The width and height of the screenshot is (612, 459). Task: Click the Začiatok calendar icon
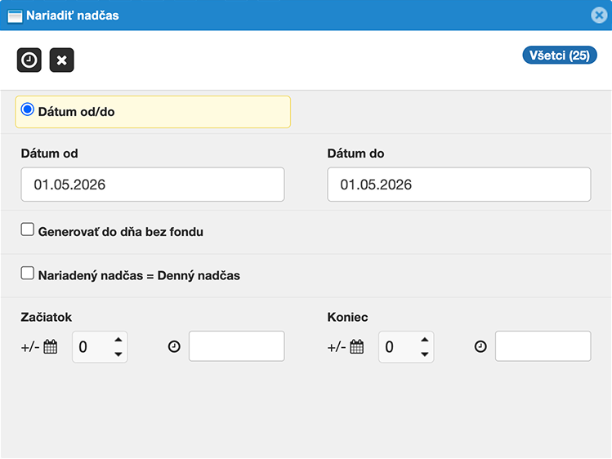click(51, 346)
